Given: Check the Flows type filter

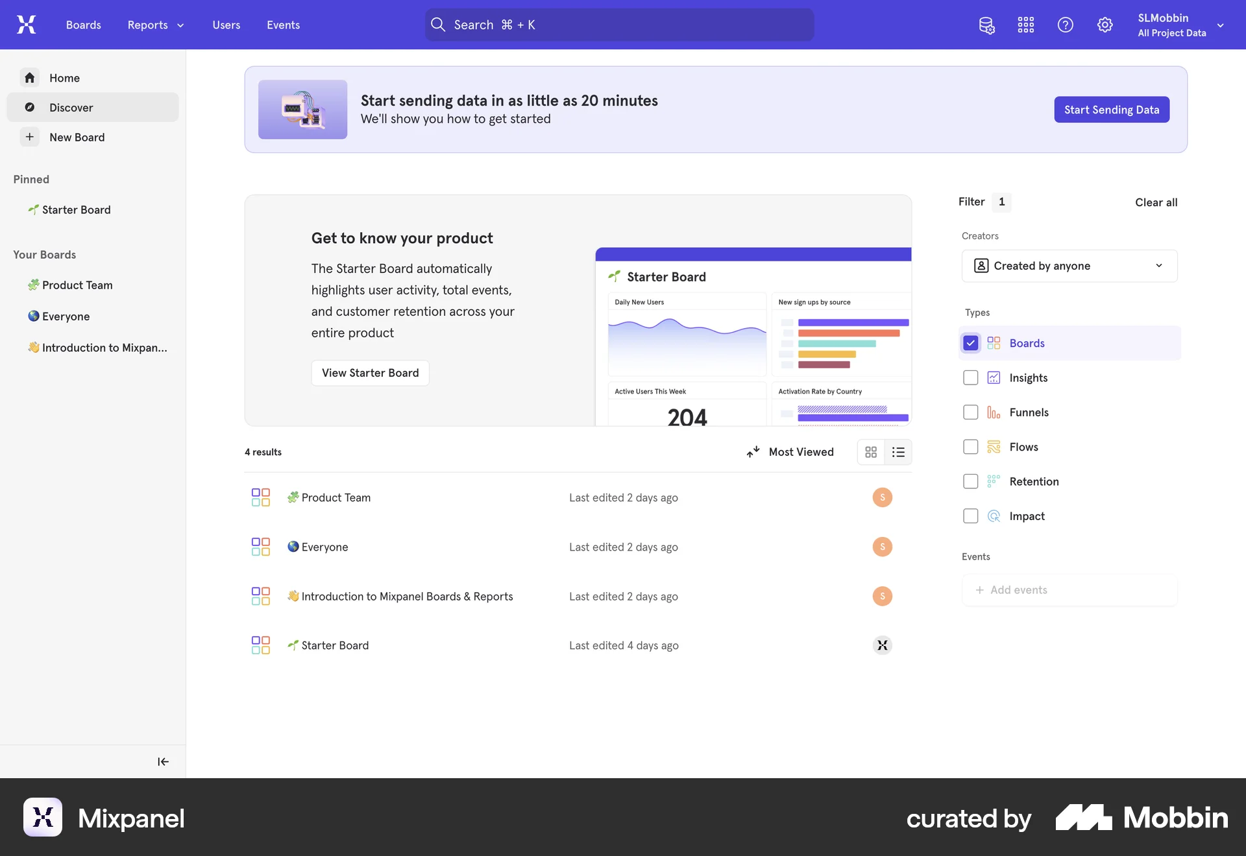Looking at the screenshot, I should click(x=971, y=447).
